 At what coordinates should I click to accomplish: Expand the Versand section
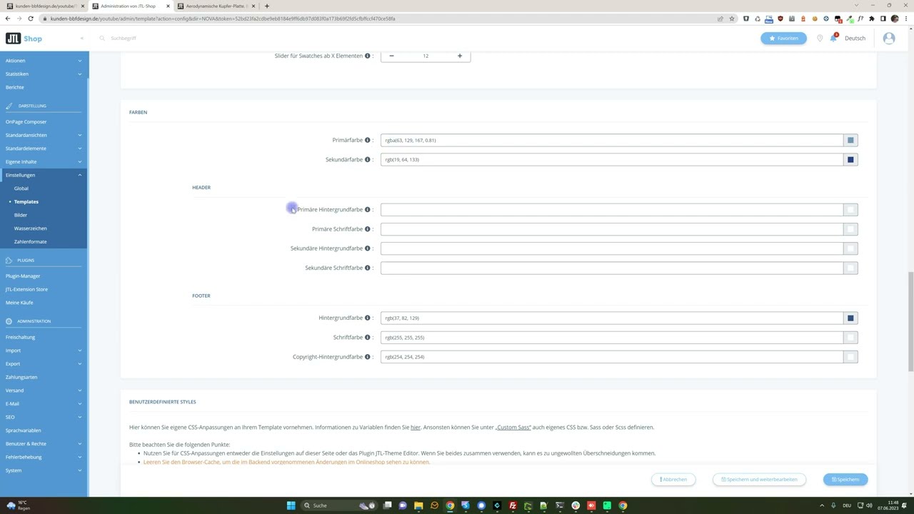[44, 390]
